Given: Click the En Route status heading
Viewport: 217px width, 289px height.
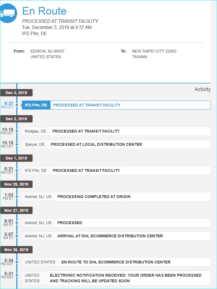Looking at the screenshot, I should tap(44, 11).
